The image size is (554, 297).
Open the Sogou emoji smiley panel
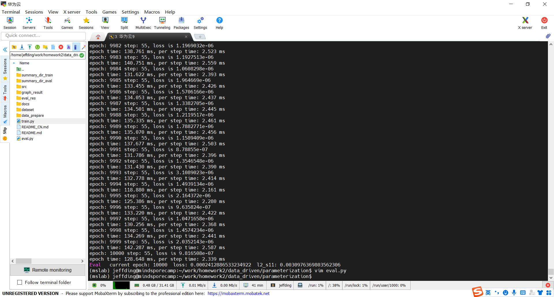505,293
